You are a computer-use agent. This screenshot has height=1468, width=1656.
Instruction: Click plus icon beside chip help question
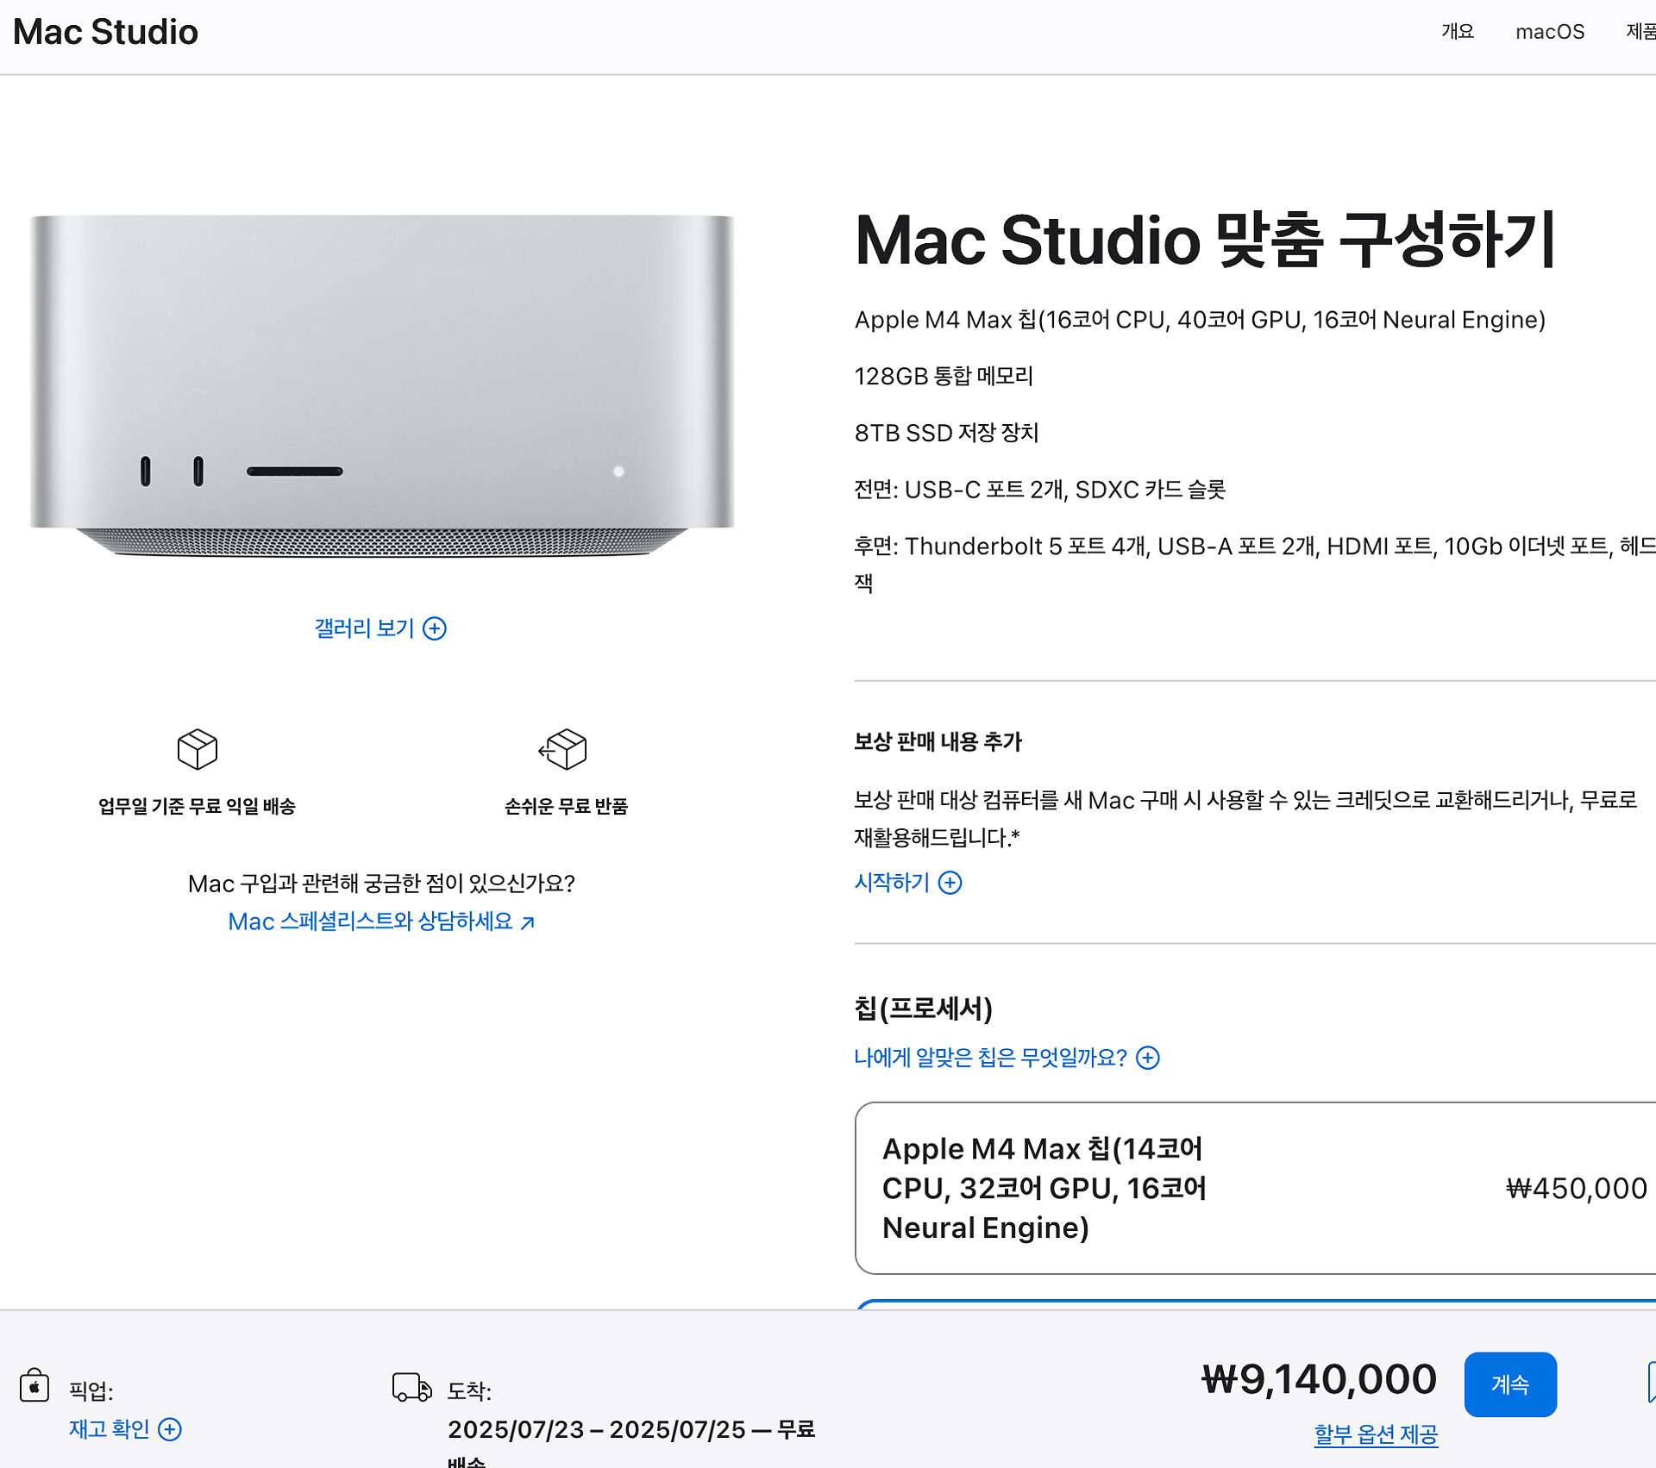click(1148, 1058)
